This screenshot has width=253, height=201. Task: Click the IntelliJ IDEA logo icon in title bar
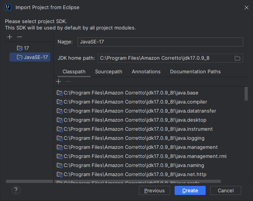coord(8,7)
